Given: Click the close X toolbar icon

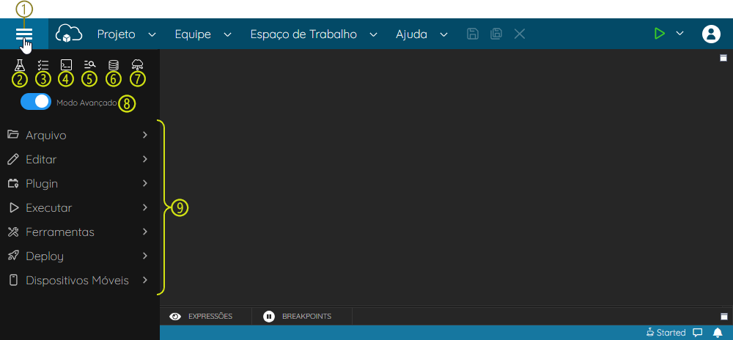Looking at the screenshot, I should click(x=520, y=34).
